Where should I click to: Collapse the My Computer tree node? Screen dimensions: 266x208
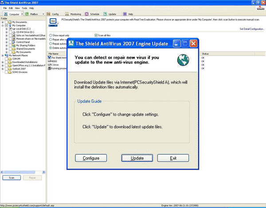[x=3, y=25]
